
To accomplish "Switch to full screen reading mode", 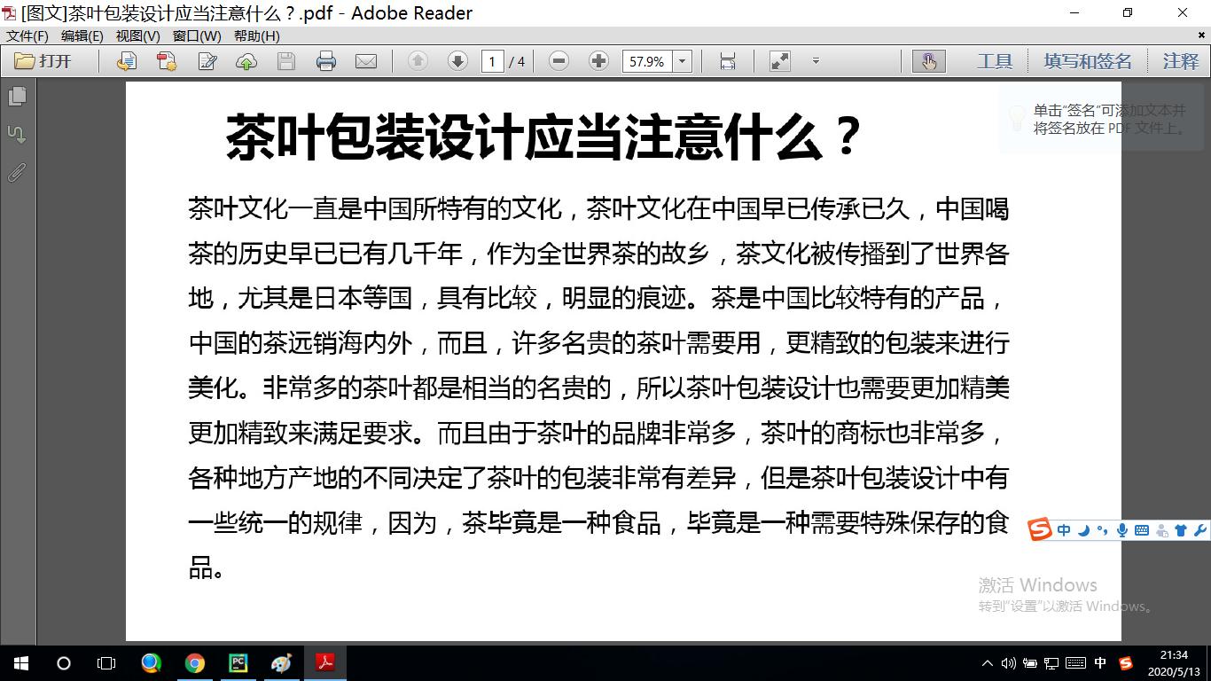I will pos(778,60).
